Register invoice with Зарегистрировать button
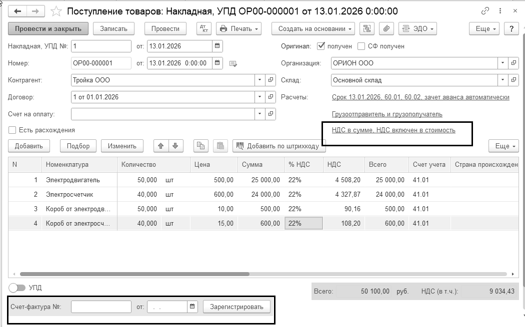525x327 pixels. pyautogui.click(x=236, y=307)
